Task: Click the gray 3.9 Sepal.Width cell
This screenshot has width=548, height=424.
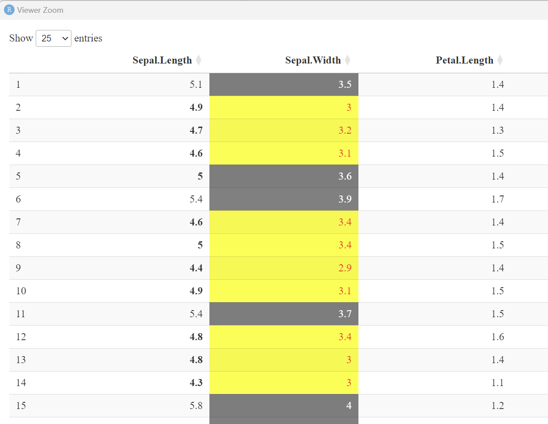Action: pyautogui.click(x=284, y=199)
